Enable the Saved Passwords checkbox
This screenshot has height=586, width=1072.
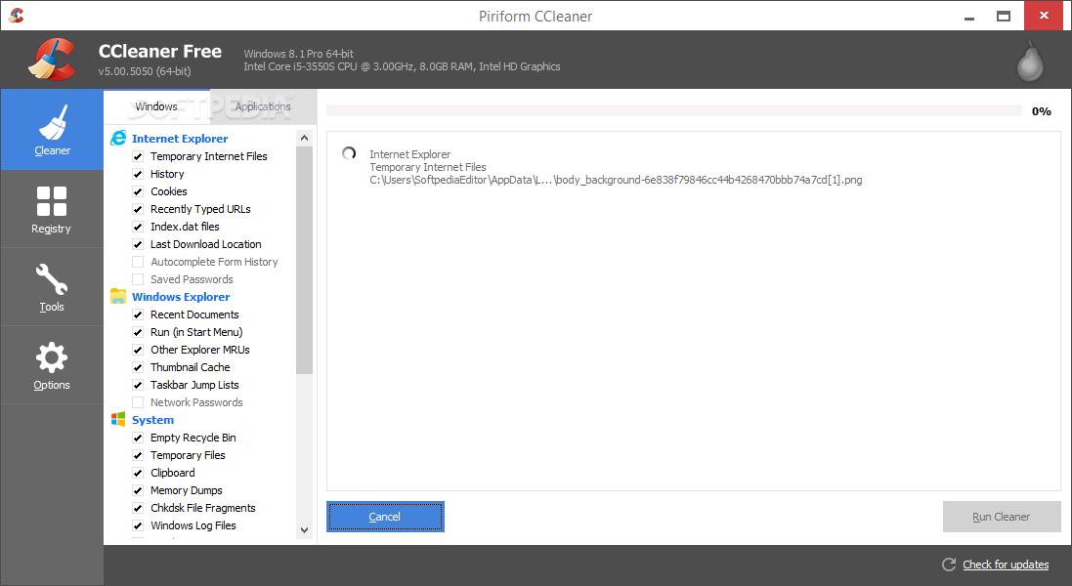click(138, 279)
